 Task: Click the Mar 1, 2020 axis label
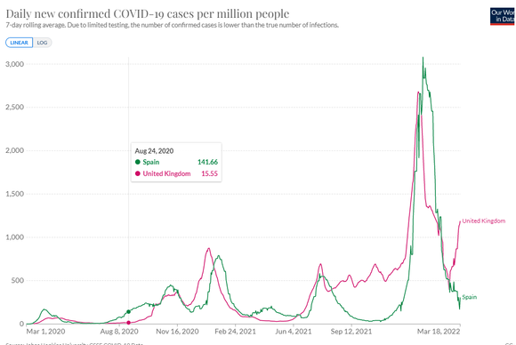[x=45, y=331]
